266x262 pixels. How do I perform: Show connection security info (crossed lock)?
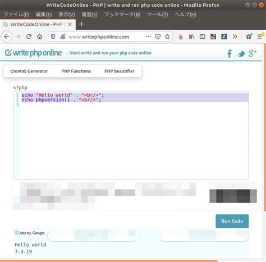[x=63, y=37]
